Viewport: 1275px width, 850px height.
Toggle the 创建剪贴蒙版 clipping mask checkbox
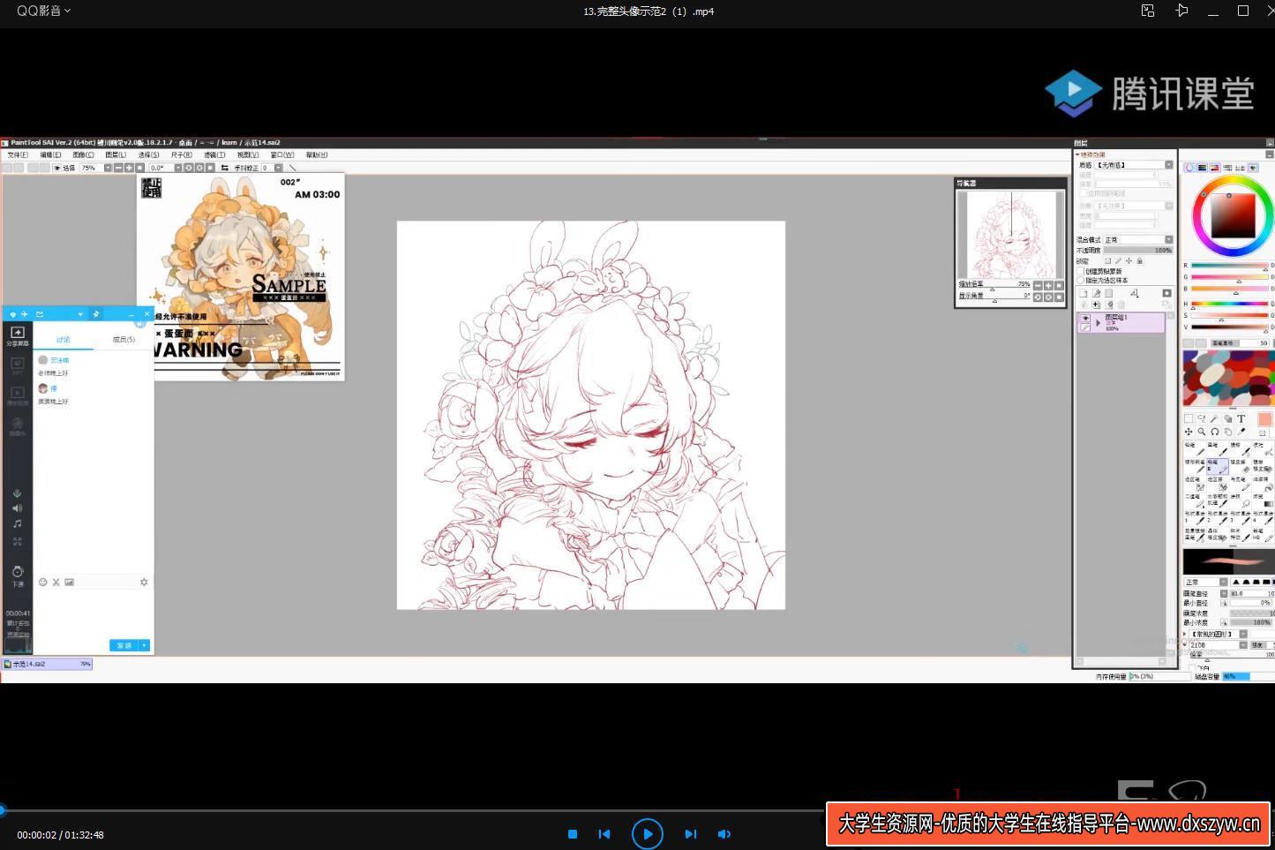(x=1082, y=271)
